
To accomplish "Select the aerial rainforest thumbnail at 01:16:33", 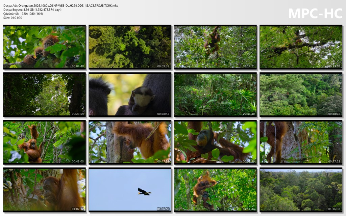I will (301, 190).
